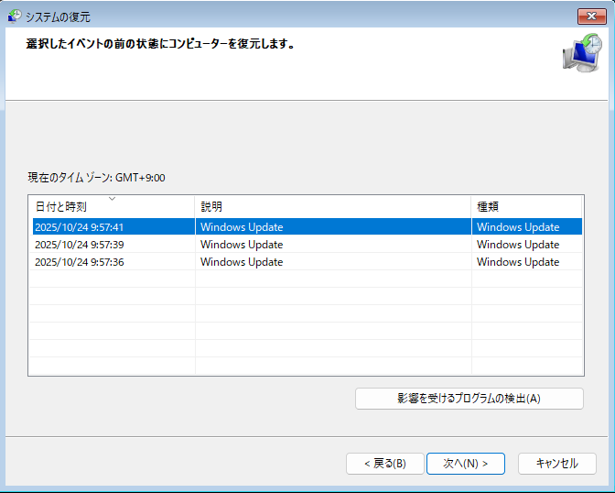This screenshot has height=493, width=615.
Task: Click the empty area of the restore list
Action: pyautogui.click(x=306, y=323)
